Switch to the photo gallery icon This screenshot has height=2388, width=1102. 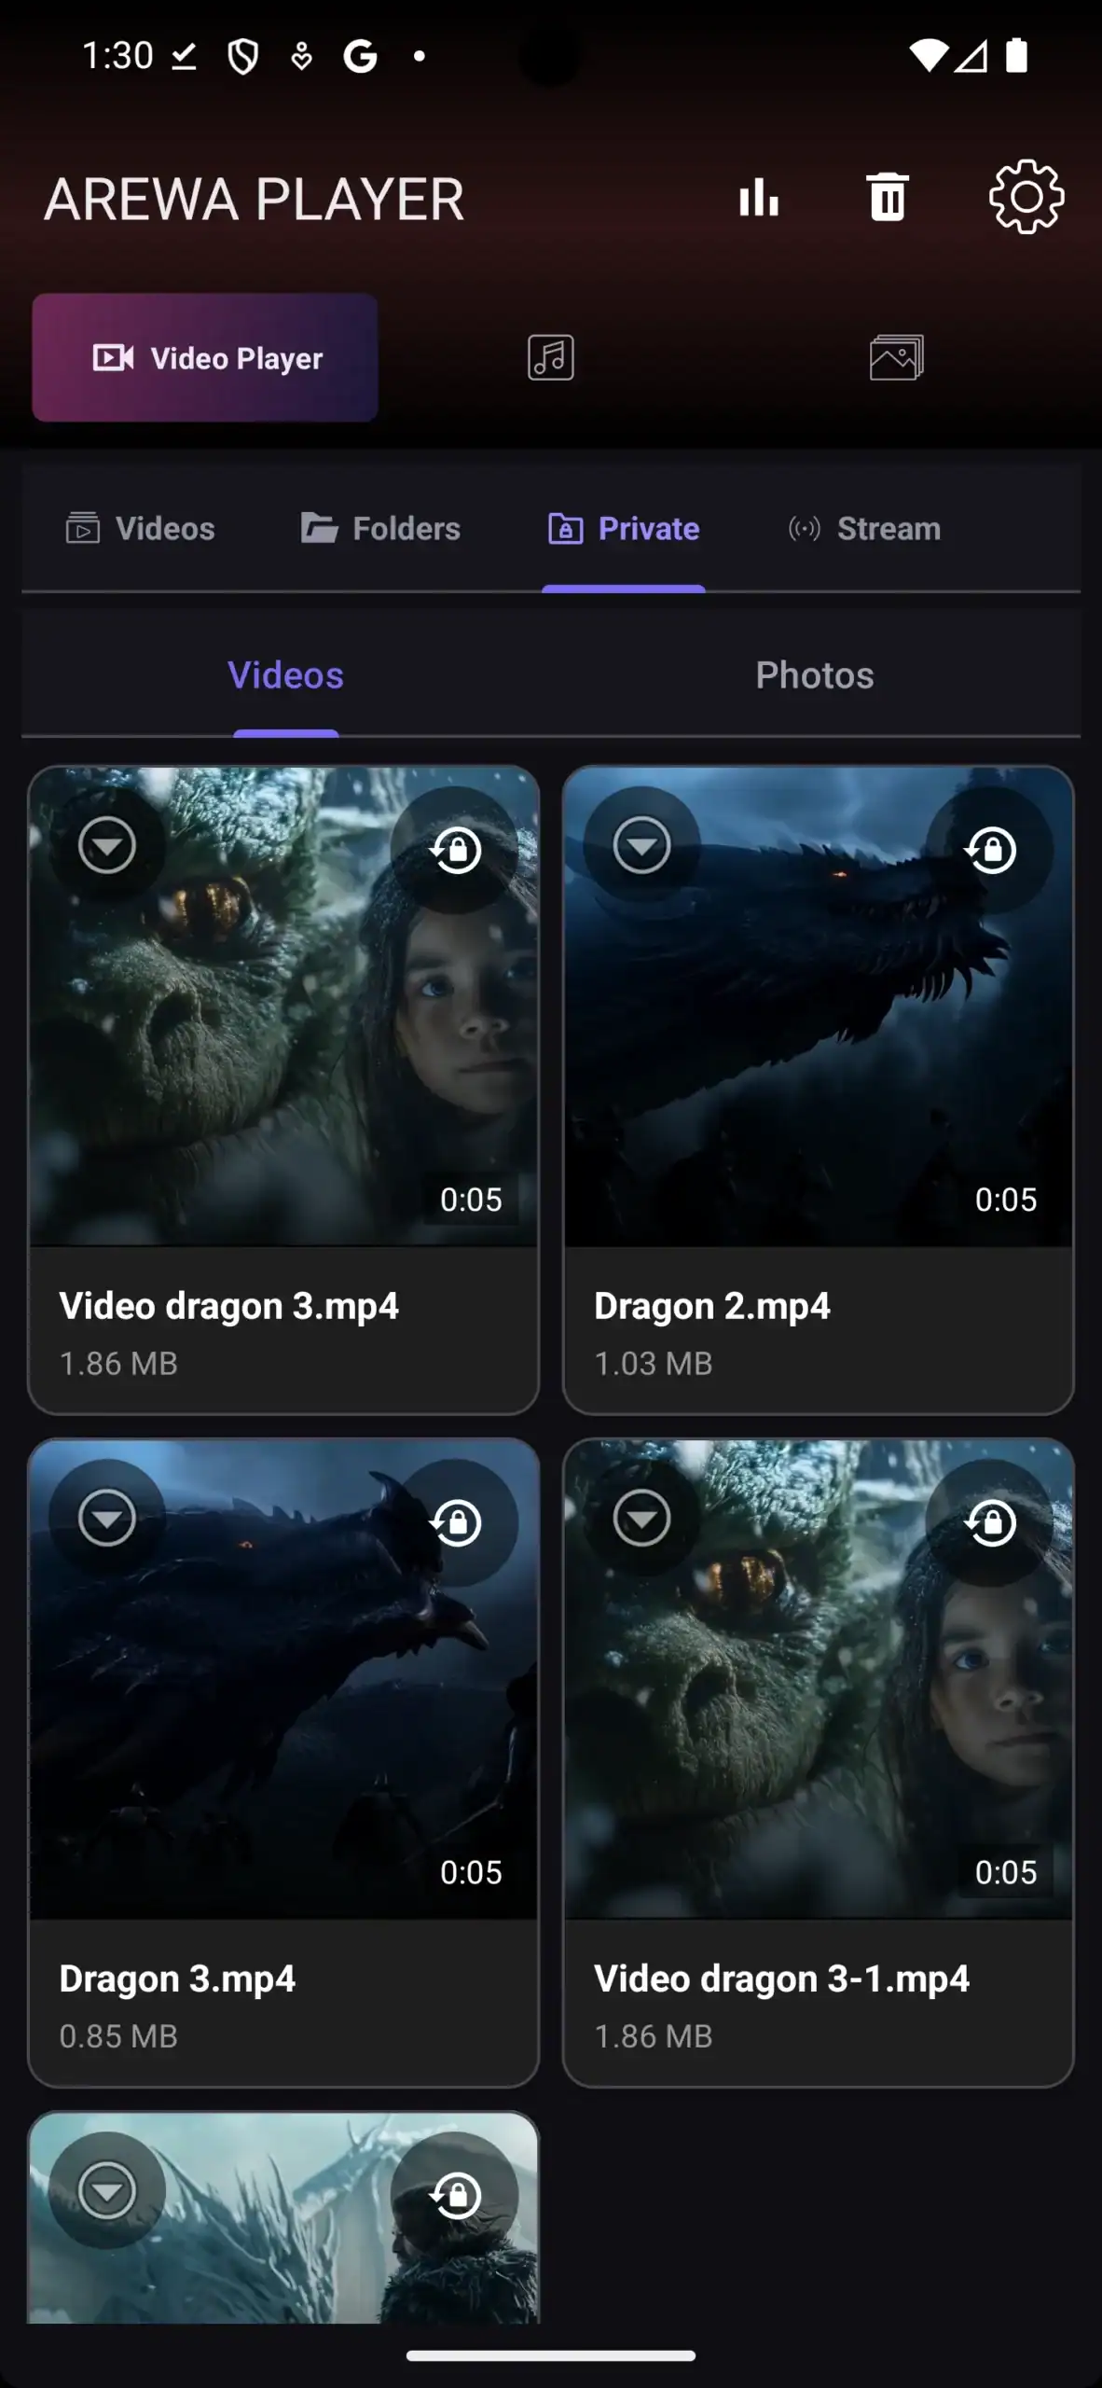pyautogui.click(x=896, y=358)
